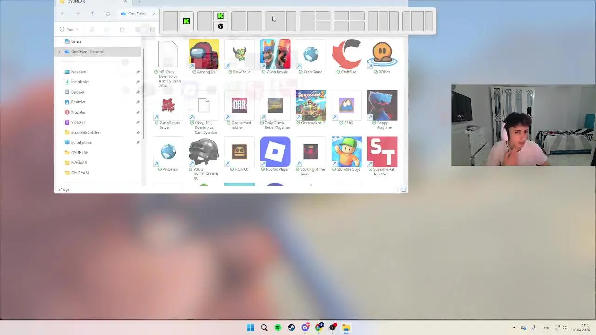Open the Among Us game shortcut
The height and width of the screenshot is (335, 596).
coord(204,57)
